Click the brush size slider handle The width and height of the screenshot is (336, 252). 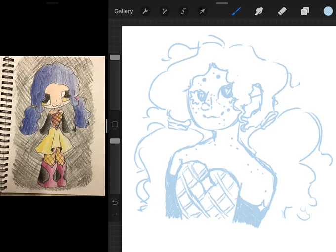click(115, 57)
